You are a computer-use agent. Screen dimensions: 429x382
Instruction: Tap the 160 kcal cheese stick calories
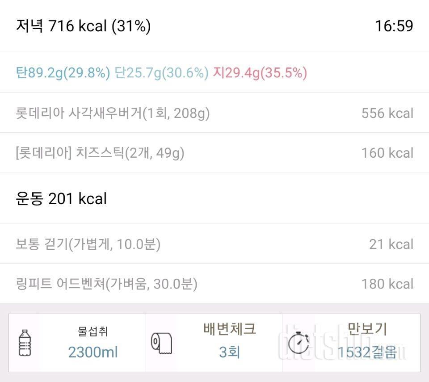coord(387,153)
